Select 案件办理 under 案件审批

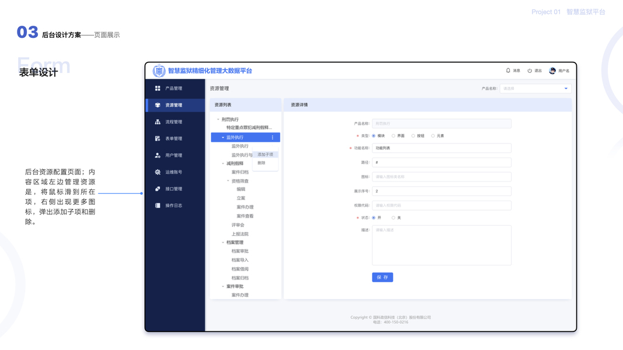point(240,295)
